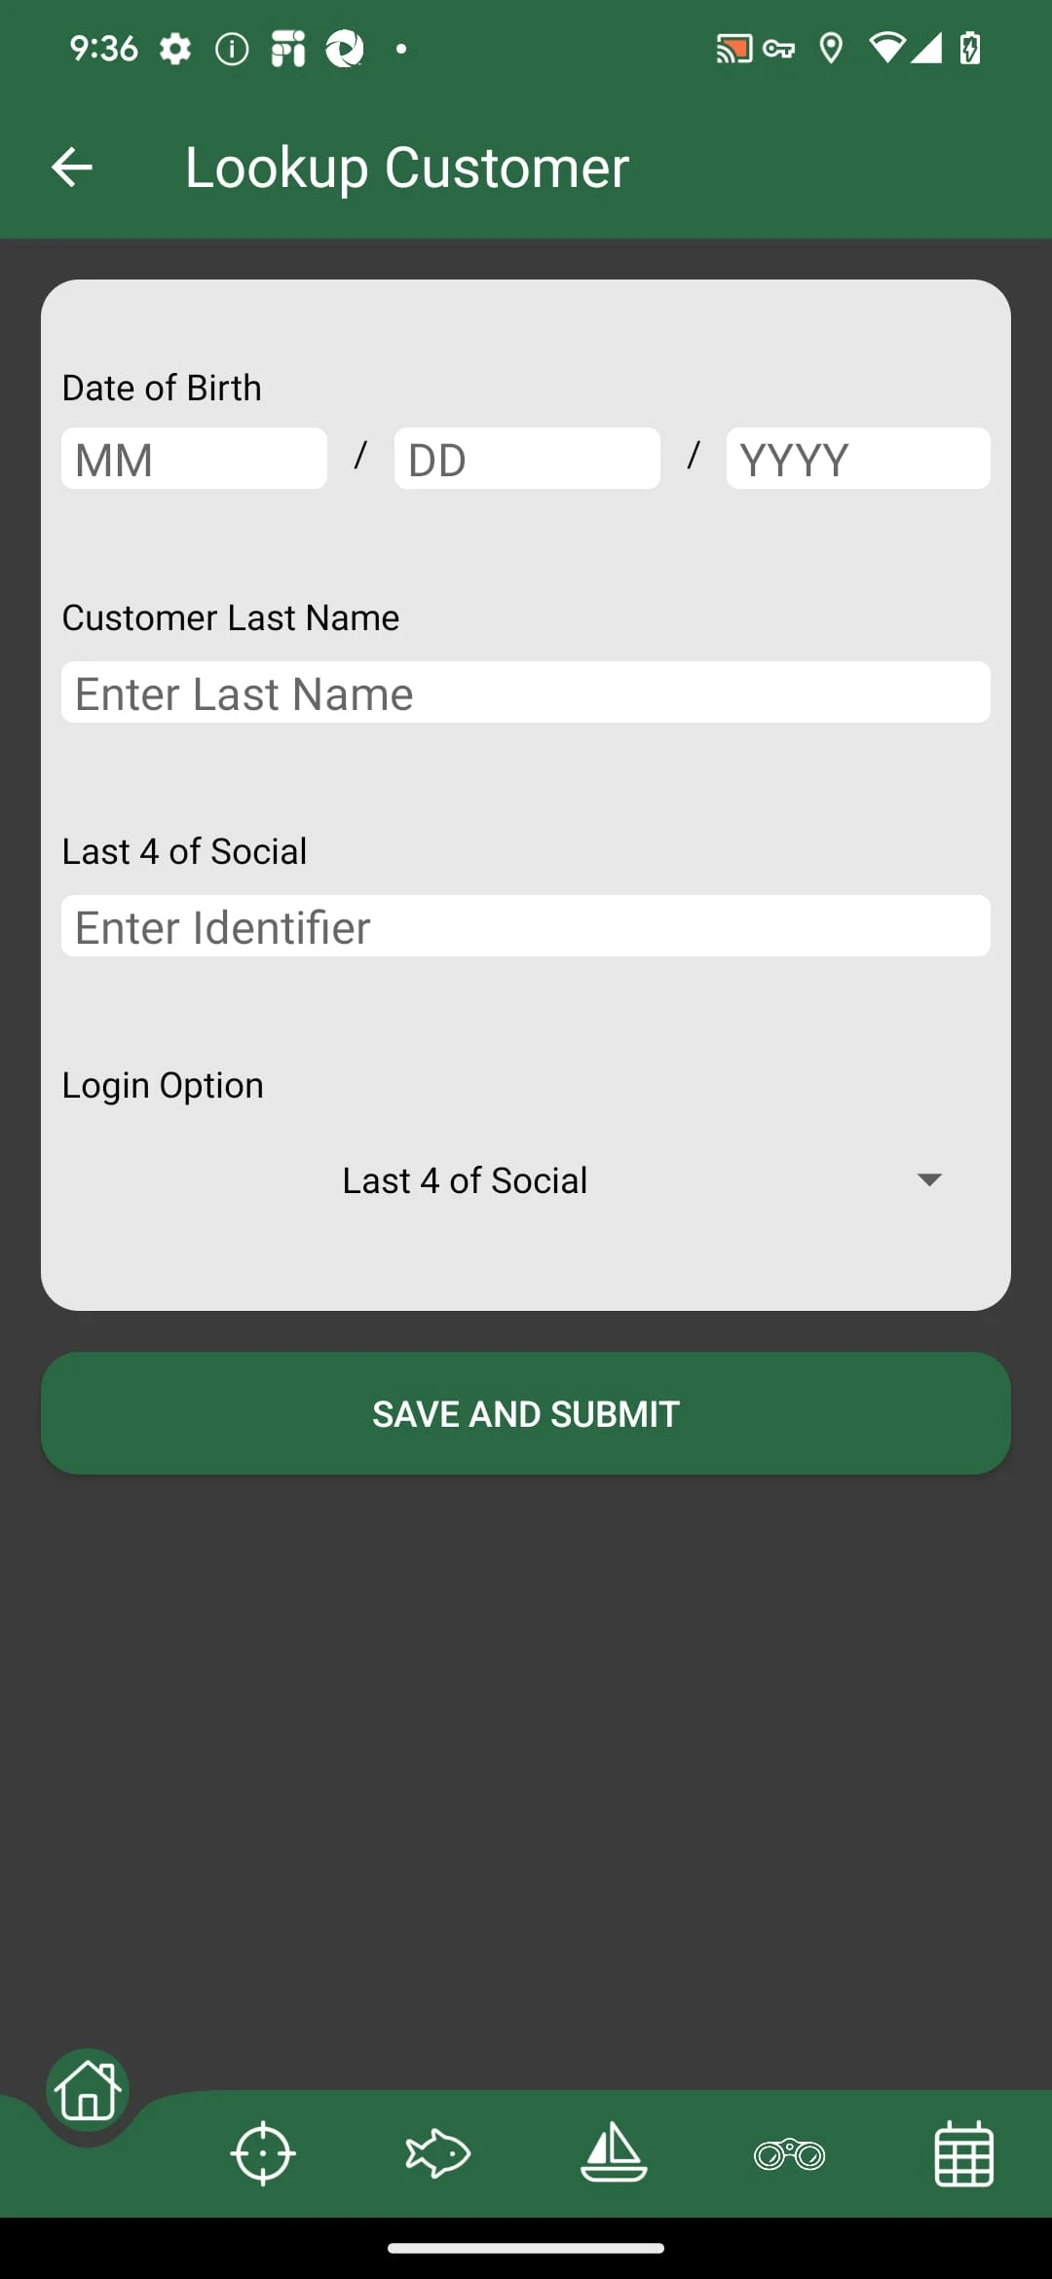Tap the info circle status icon
Viewport: 1052px width, 2279px height.
[232, 48]
